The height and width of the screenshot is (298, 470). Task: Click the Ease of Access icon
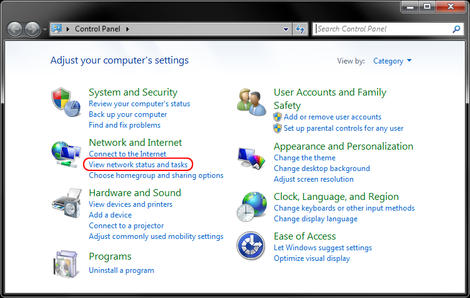[250, 246]
